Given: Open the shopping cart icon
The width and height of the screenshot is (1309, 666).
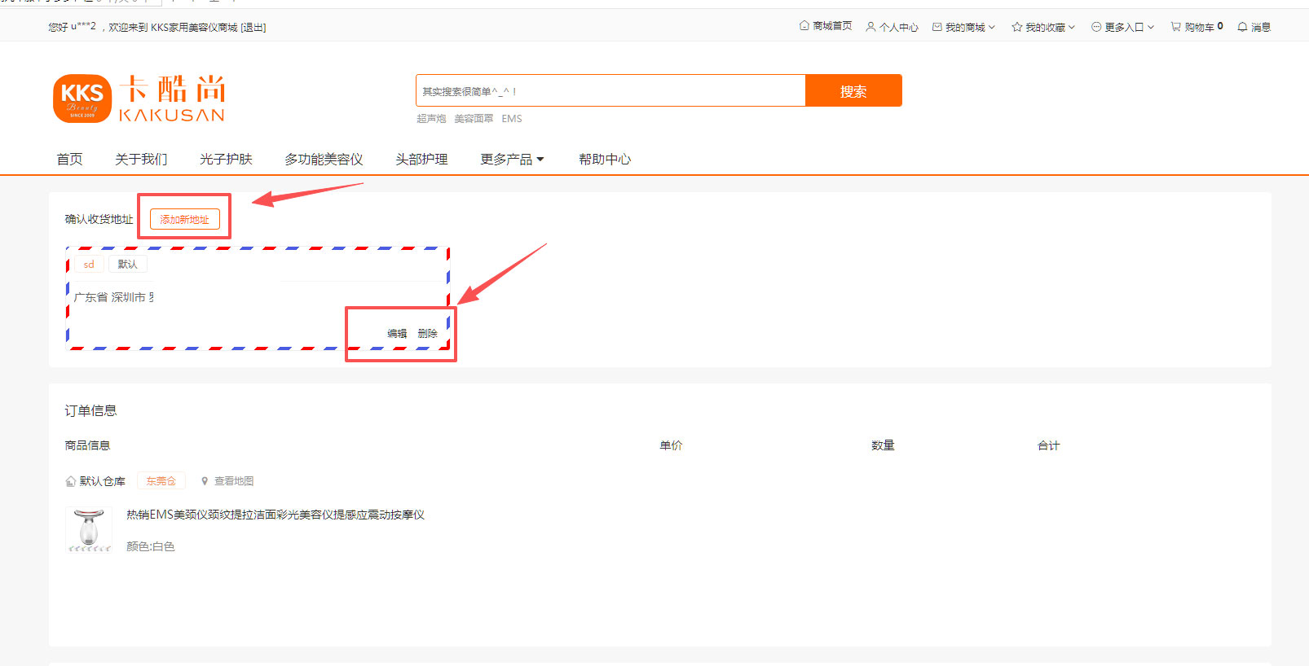Looking at the screenshot, I should point(1175,27).
